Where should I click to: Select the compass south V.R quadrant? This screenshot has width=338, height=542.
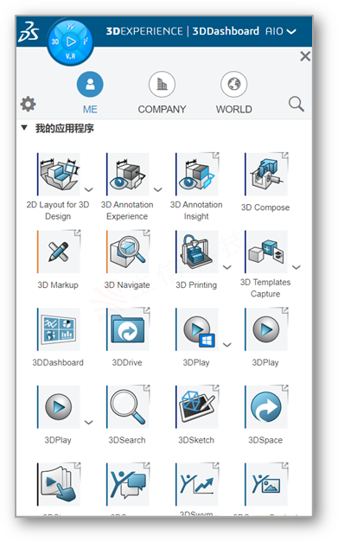(x=71, y=56)
